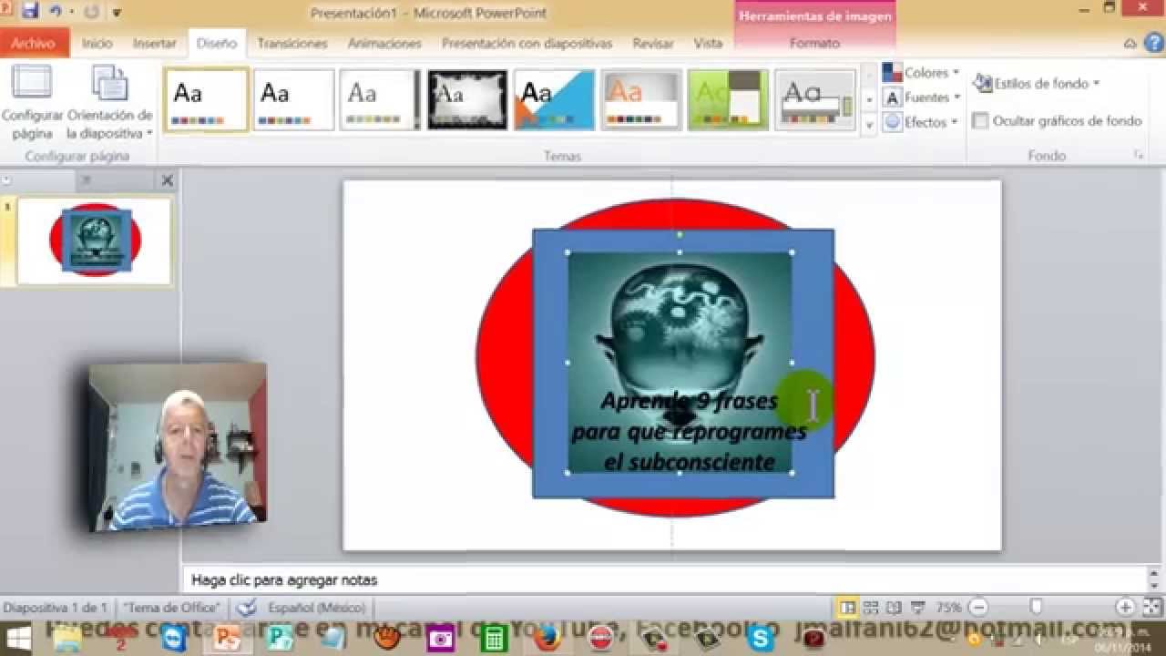Select the second theme with plain Aa

tap(293, 100)
